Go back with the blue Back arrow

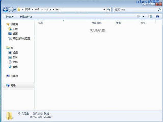click(5, 10)
